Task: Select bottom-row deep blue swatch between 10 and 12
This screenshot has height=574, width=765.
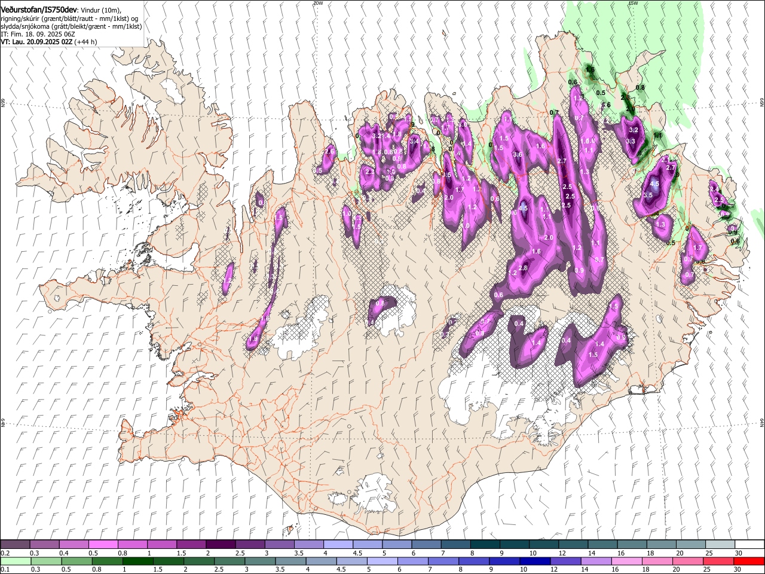Action: (535, 561)
